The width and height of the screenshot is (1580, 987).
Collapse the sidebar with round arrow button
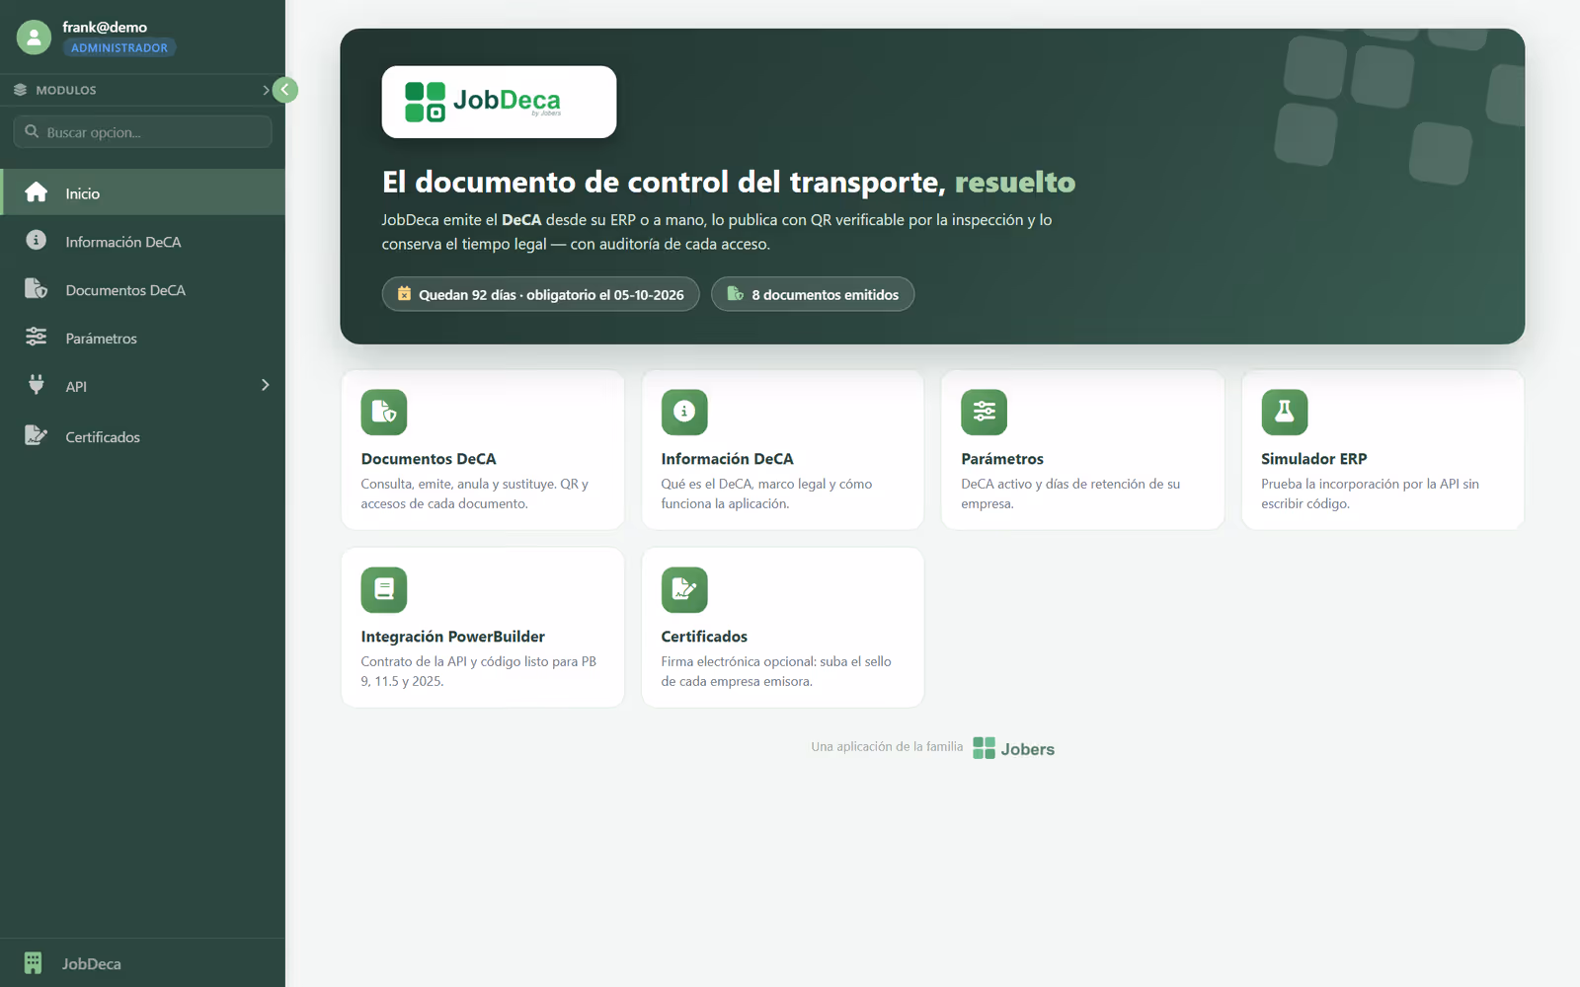pos(285,90)
